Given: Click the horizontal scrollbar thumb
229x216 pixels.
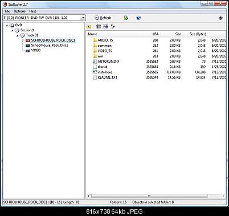Looking at the screenshot, I should [x=149, y=196].
